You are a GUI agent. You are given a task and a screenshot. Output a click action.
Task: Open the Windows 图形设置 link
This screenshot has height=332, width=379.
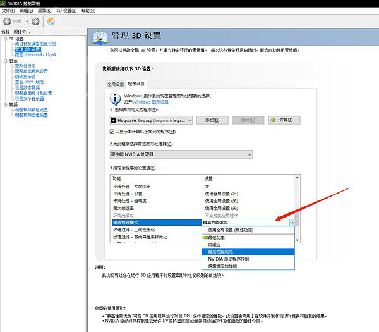pyautogui.click(x=150, y=102)
